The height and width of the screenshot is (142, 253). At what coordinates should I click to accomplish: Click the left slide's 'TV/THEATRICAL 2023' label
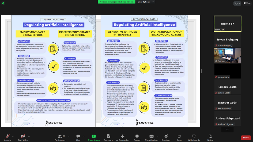click(x=53, y=19)
